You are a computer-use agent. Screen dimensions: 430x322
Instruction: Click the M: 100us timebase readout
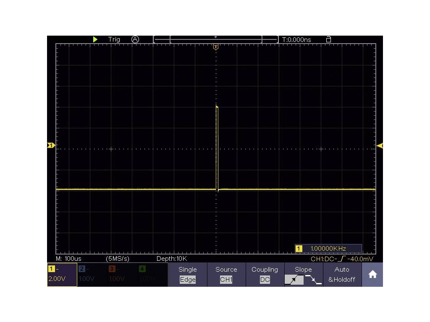[x=68, y=258]
